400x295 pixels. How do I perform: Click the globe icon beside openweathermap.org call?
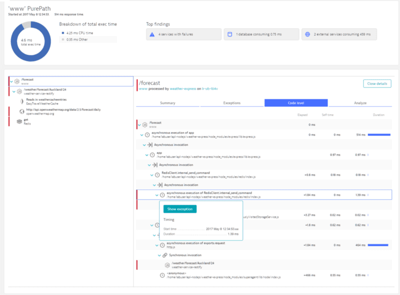22,111
